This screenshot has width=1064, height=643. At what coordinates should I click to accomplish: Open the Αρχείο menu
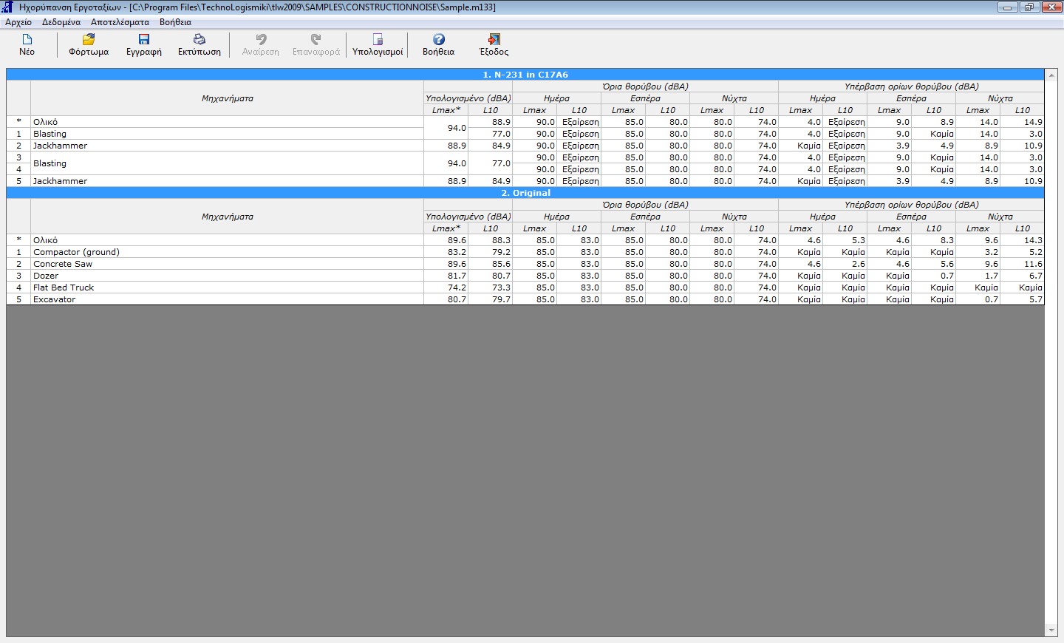point(18,22)
